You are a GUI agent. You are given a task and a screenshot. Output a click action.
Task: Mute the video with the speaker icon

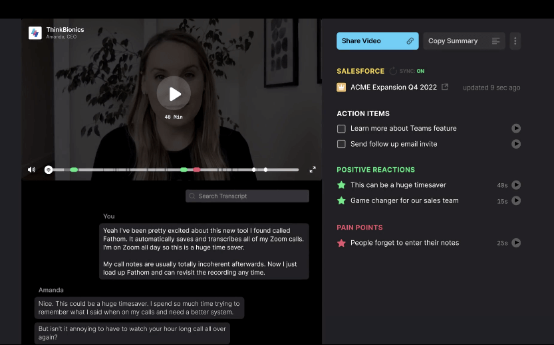click(32, 170)
